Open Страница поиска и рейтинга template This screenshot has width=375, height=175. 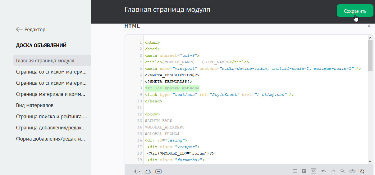coord(51,116)
